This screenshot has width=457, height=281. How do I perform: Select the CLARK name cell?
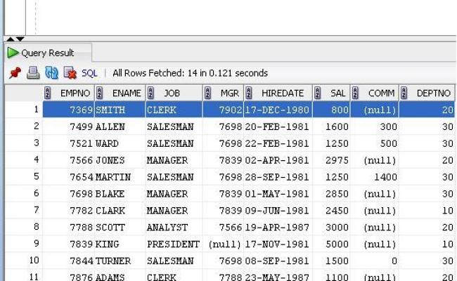point(120,211)
